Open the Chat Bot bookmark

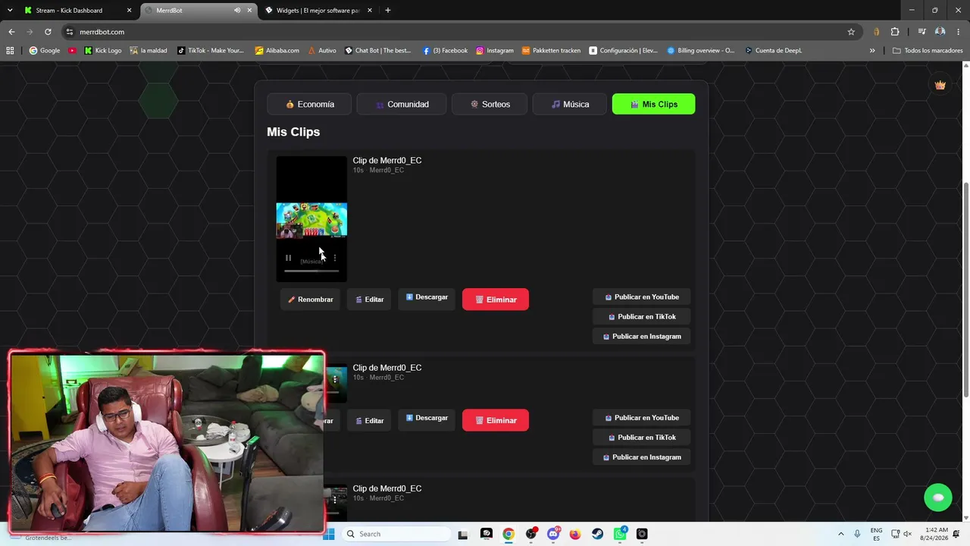click(x=378, y=51)
